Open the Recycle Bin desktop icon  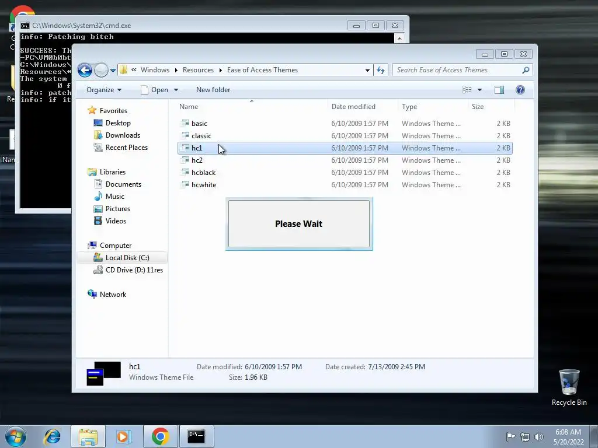[x=569, y=387]
